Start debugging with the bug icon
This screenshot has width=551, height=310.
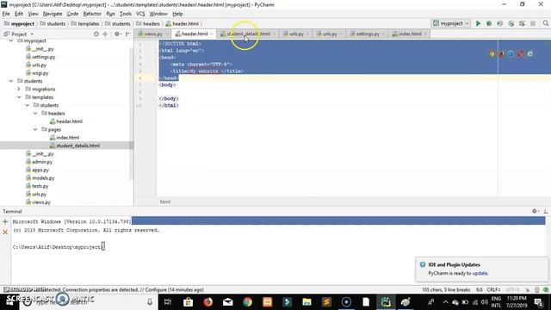point(489,23)
